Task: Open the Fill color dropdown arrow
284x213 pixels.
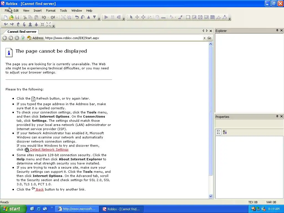Action: (x=175, y=17)
